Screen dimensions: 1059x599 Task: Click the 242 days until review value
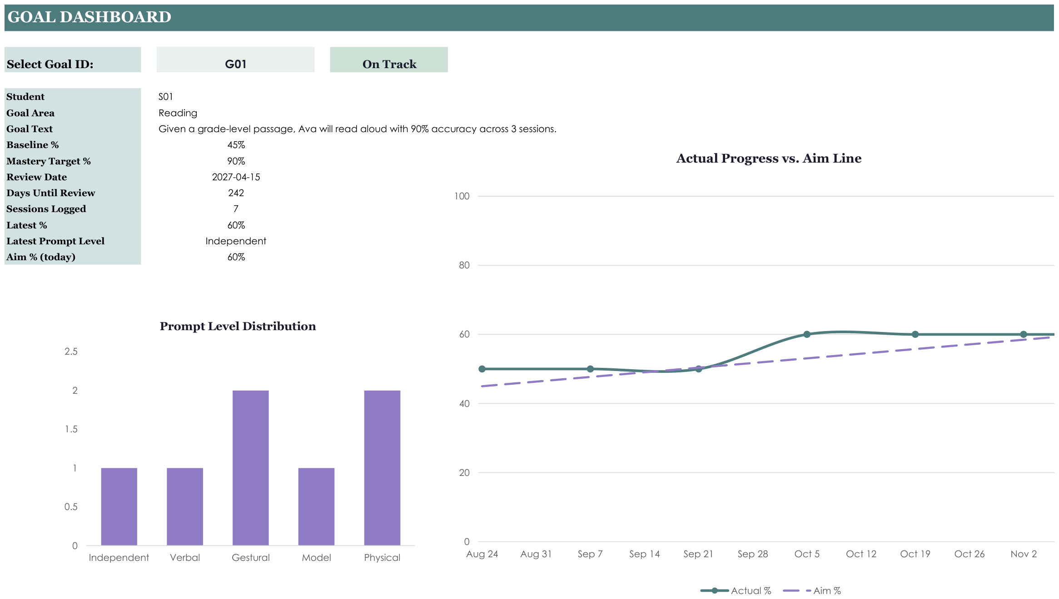point(236,193)
